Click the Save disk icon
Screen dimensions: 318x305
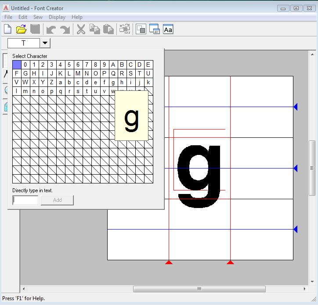pyautogui.click(x=35, y=29)
